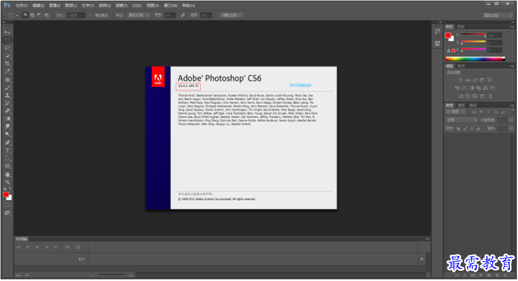Select the Dodge tool
Viewport: 518px width, 281px height.
pos(7,134)
